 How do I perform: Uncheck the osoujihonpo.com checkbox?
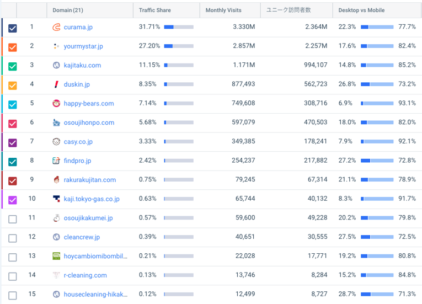tap(12, 124)
